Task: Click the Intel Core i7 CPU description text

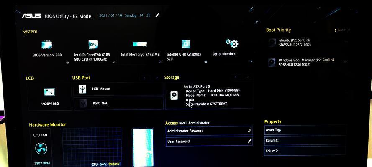Action: click(92, 57)
